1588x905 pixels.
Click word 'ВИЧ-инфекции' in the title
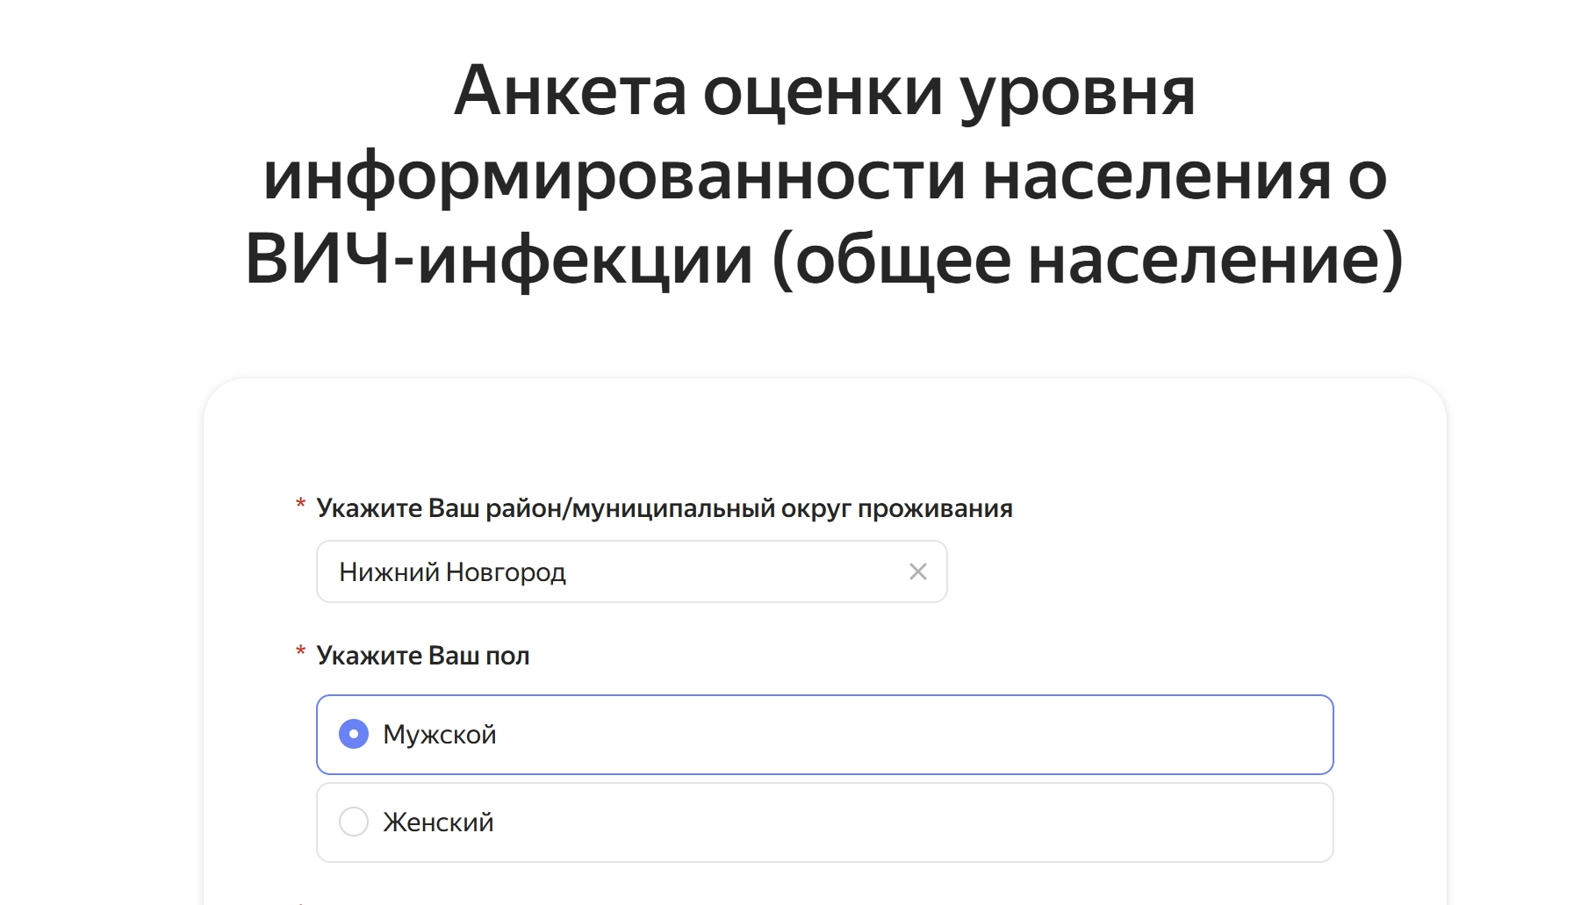pyautogui.click(x=498, y=260)
